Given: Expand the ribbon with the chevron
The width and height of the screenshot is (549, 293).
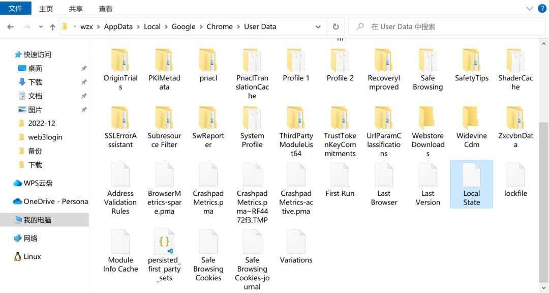Looking at the screenshot, I should [529, 9].
